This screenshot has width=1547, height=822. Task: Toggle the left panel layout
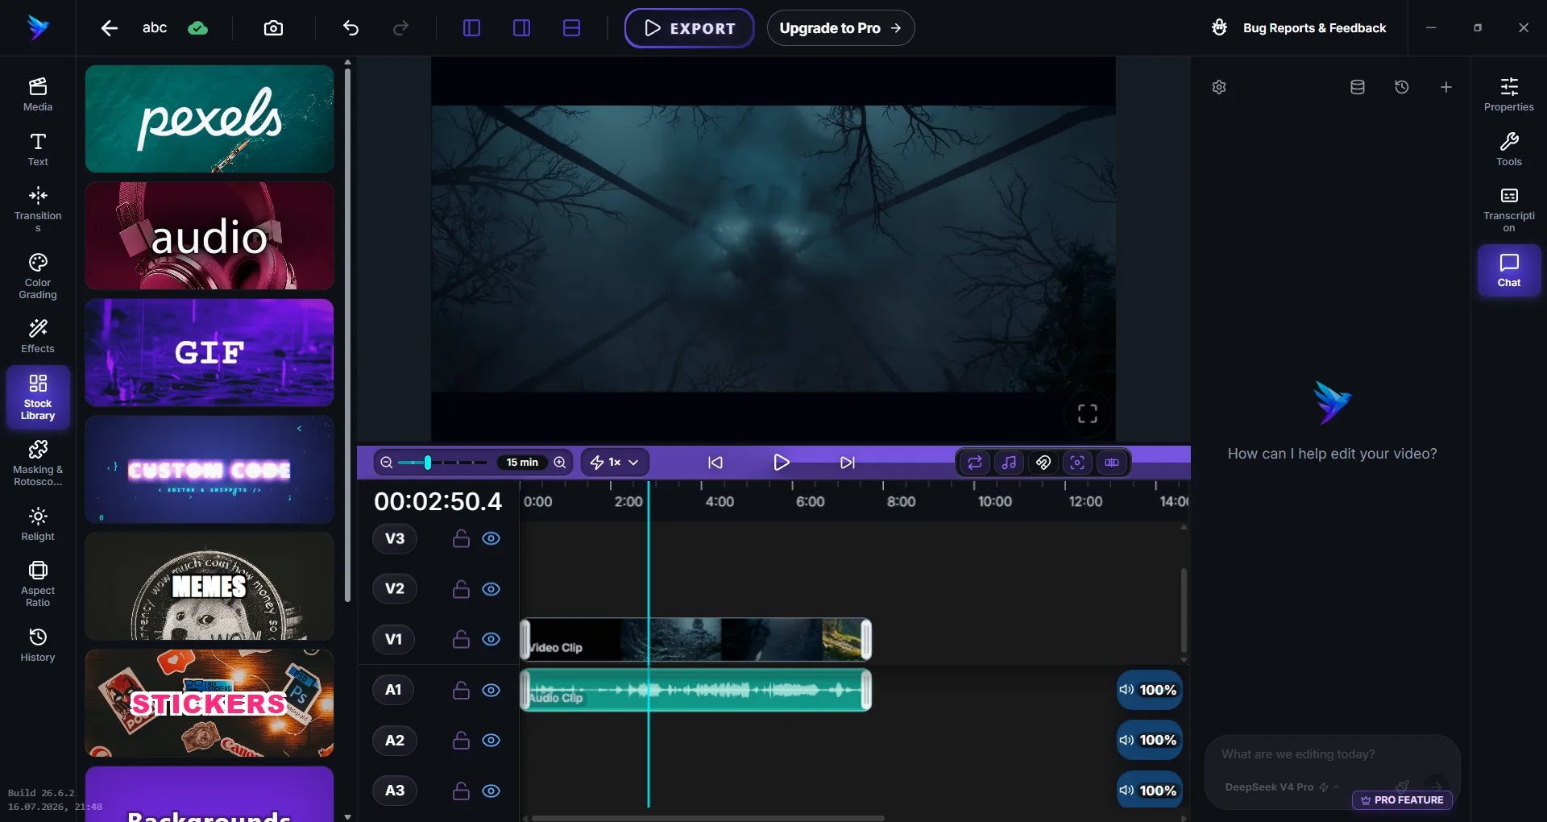pyautogui.click(x=471, y=28)
